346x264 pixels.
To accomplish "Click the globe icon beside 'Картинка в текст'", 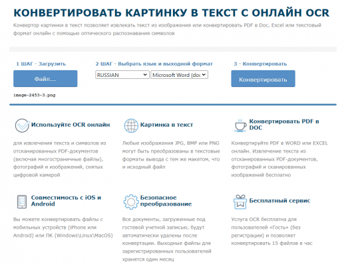I will [131, 125].
